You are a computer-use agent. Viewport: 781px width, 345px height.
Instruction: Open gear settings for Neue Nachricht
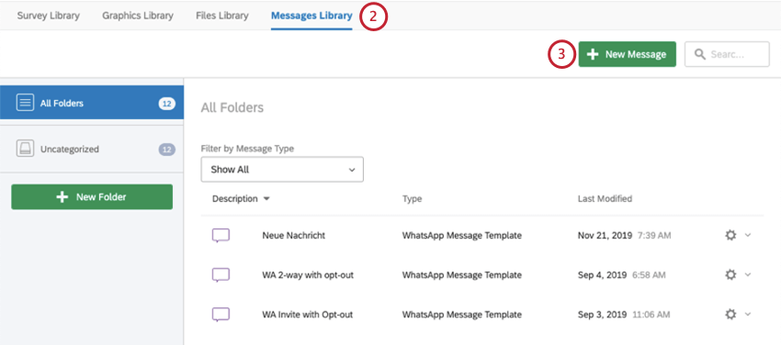pyautogui.click(x=730, y=235)
